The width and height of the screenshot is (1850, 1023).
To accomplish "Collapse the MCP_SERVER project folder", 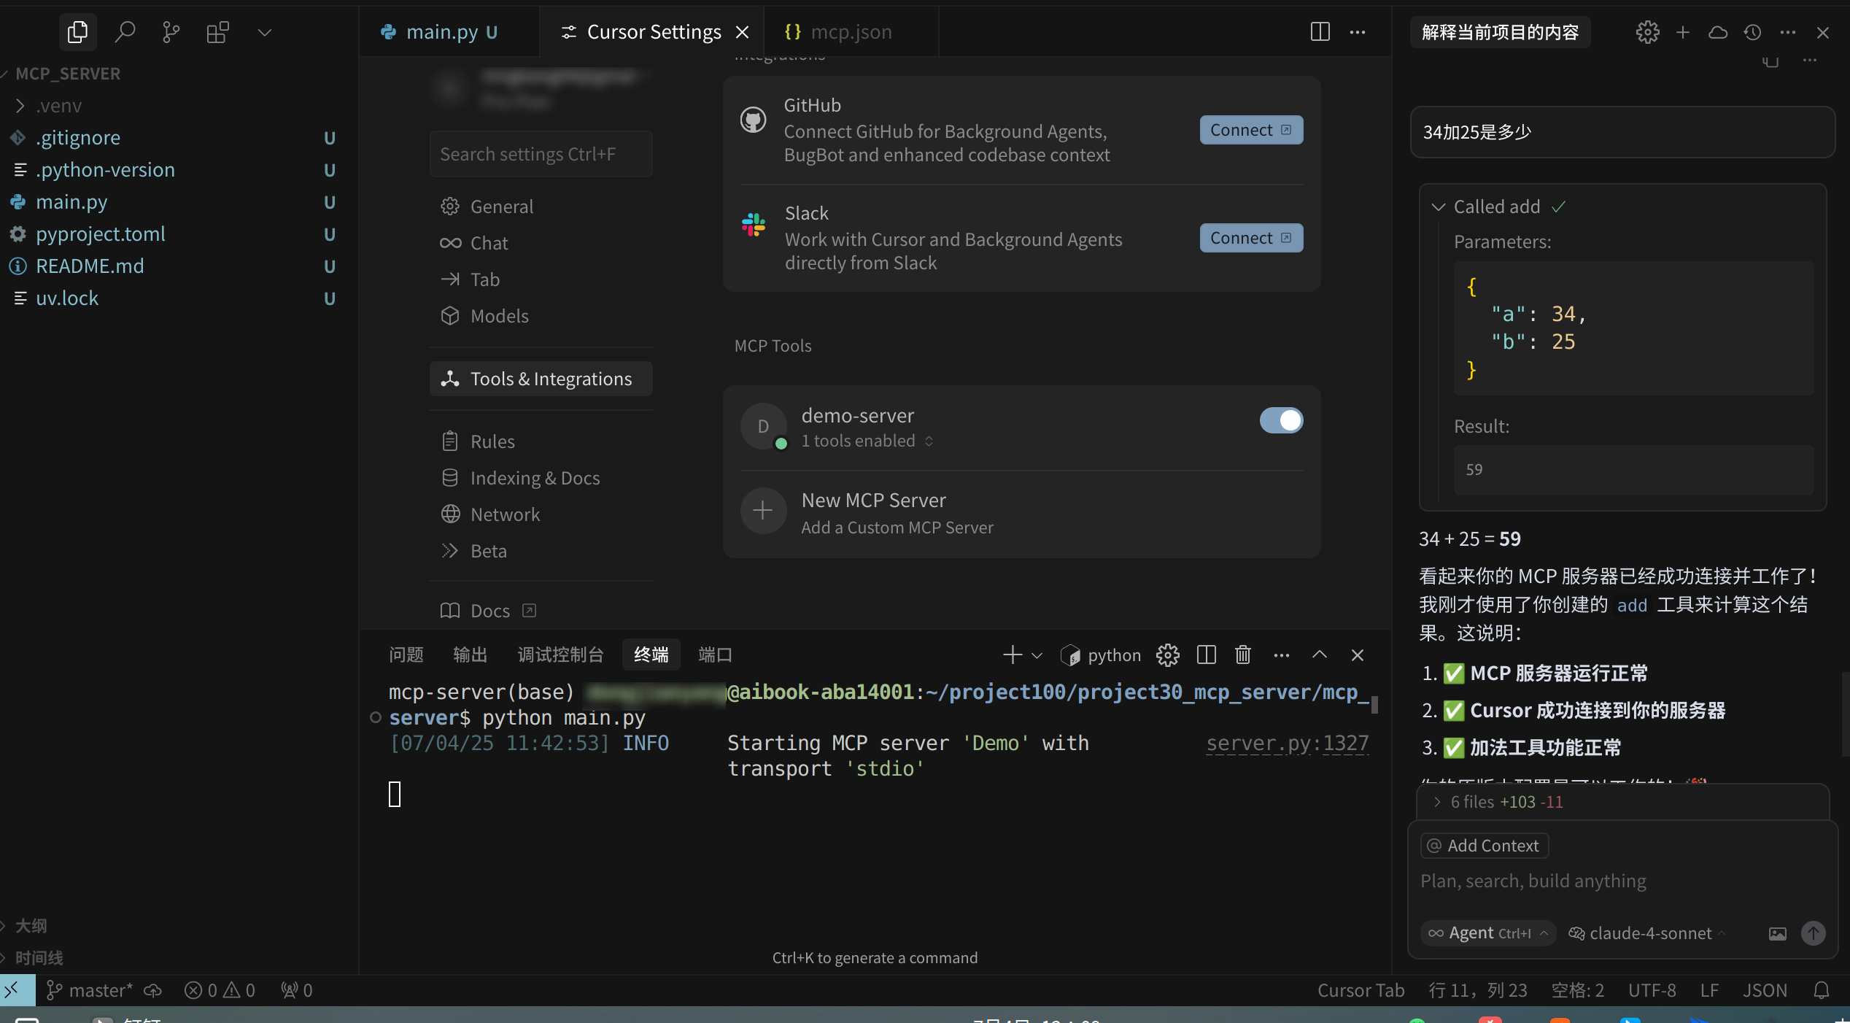I will pyautogui.click(x=67, y=74).
